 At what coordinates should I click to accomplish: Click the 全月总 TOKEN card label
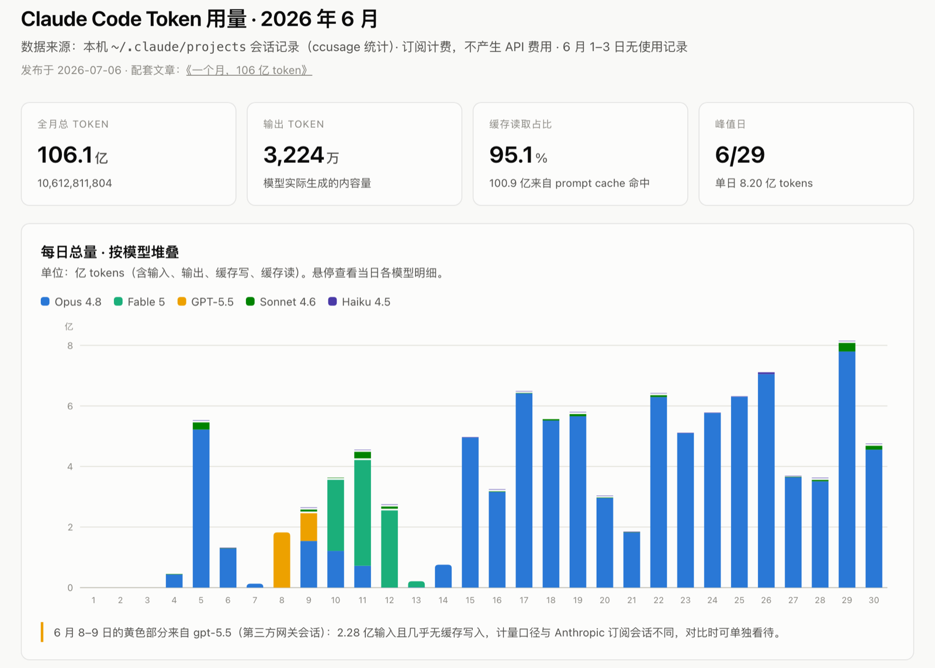[73, 124]
